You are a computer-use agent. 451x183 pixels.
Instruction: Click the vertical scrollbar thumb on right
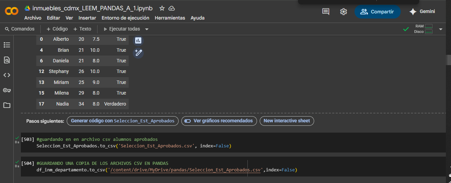tap(449, 60)
